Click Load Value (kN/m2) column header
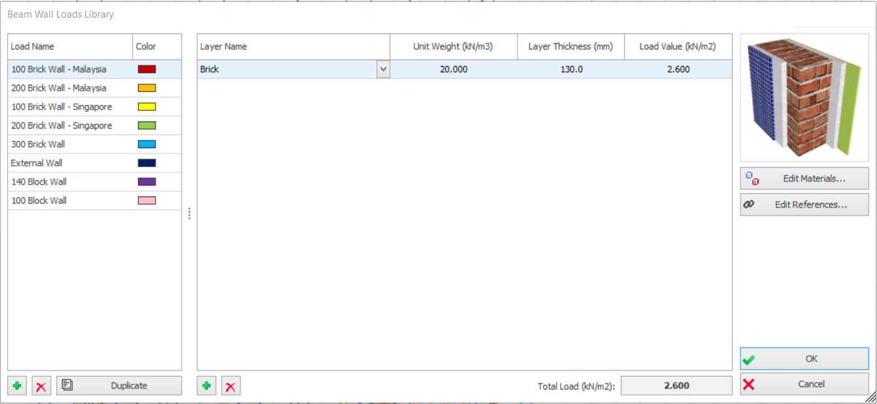Image resolution: width=877 pixels, height=404 pixels. coord(678,47)
